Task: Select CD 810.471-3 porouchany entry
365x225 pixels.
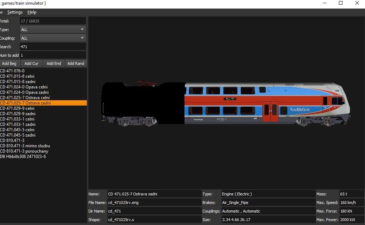Action: (x=43, y=151)
